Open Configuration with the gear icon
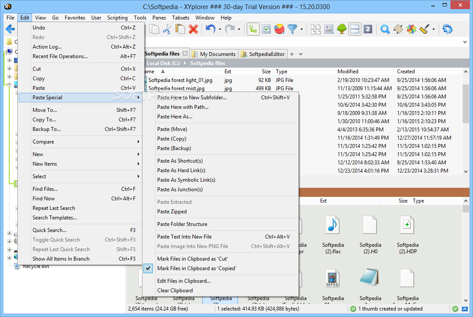Screen dimensions: 473x317 (x=447, y=29)
